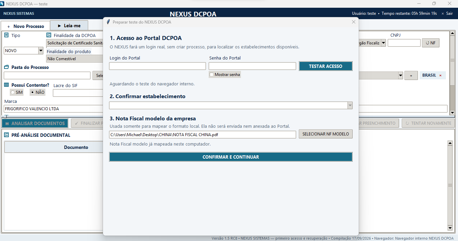
Task: Click the TENTAR NOVAMENTE button
Action: pyautogui.click(x=428, y=123)
